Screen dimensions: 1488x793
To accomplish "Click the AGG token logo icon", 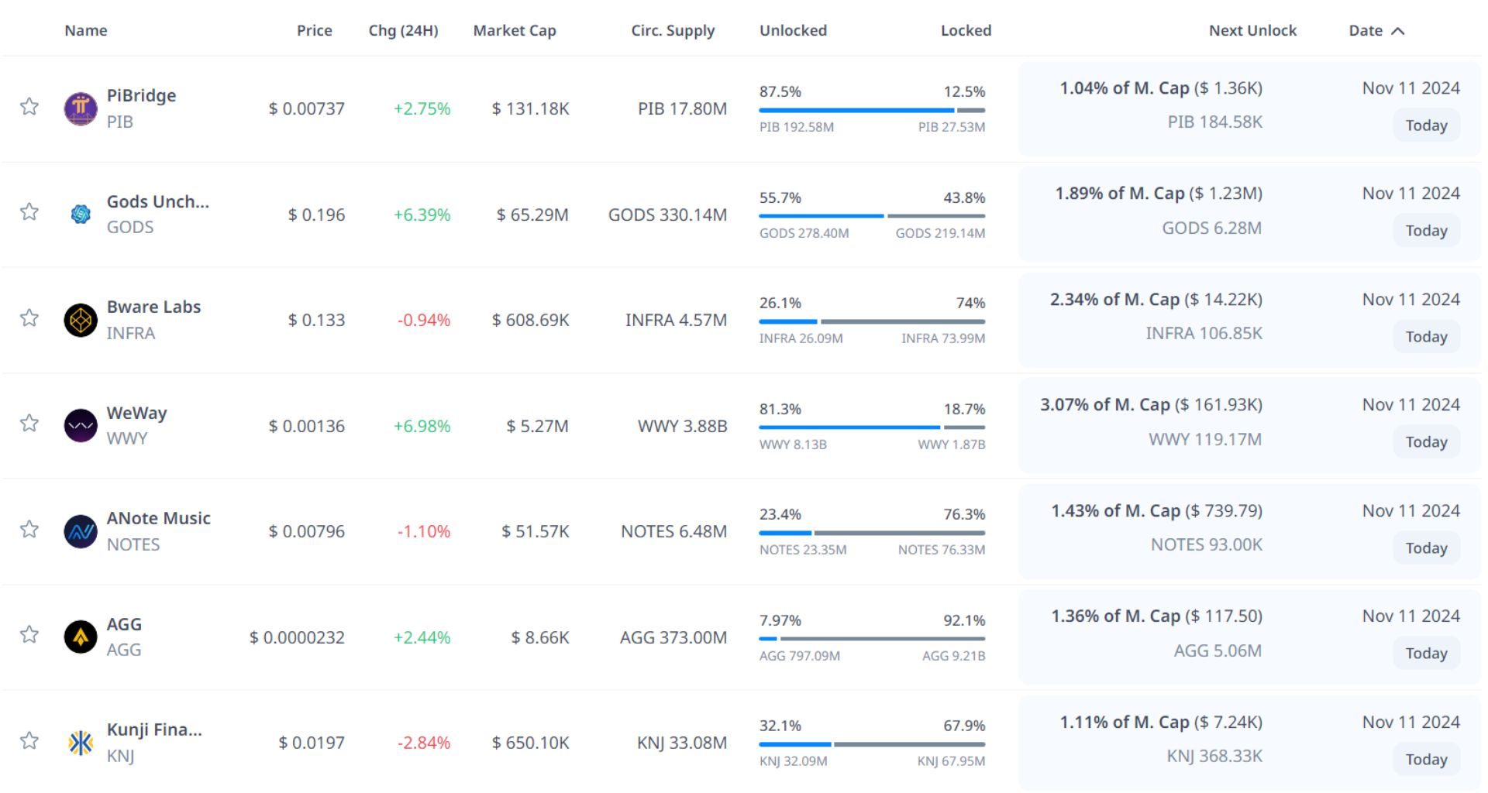I will pos(81,637).
